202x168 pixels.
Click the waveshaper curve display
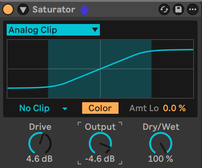pyautogui.click(x=100, y=69)
